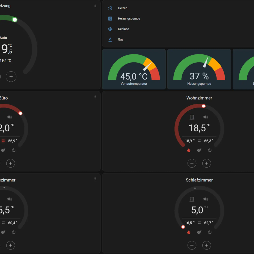The image size is (254, 254).
Task: Click the red slider handle on Büro dial
Action: click(21, 113)
